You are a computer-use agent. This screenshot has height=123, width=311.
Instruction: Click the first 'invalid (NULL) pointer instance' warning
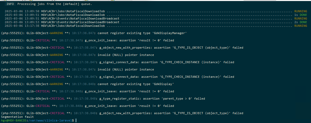(78, 55)
